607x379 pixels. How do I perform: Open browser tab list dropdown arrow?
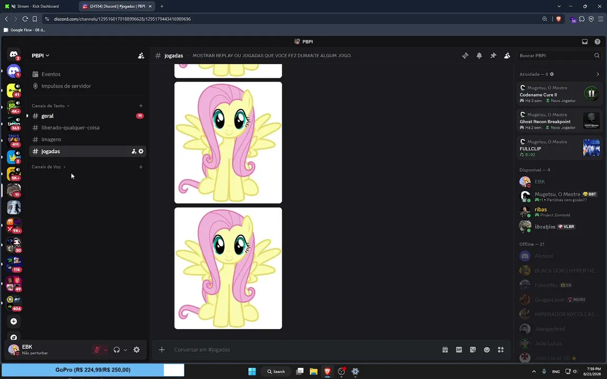559,6
